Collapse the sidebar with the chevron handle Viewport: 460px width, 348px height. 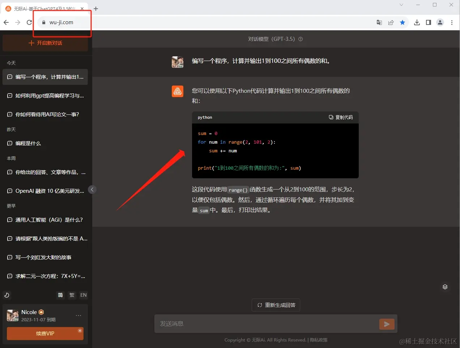point(92,190)
